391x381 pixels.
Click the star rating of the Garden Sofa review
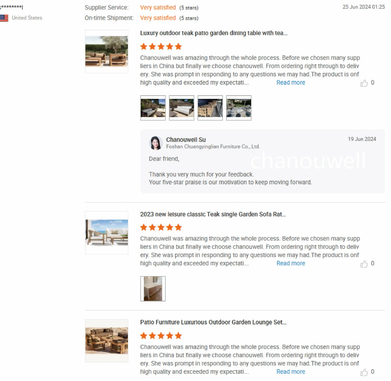(x=161, y=227)
